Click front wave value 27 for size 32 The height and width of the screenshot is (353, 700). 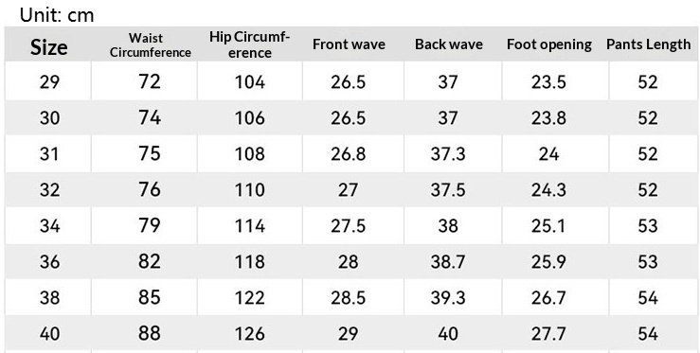tap(349, 190)
